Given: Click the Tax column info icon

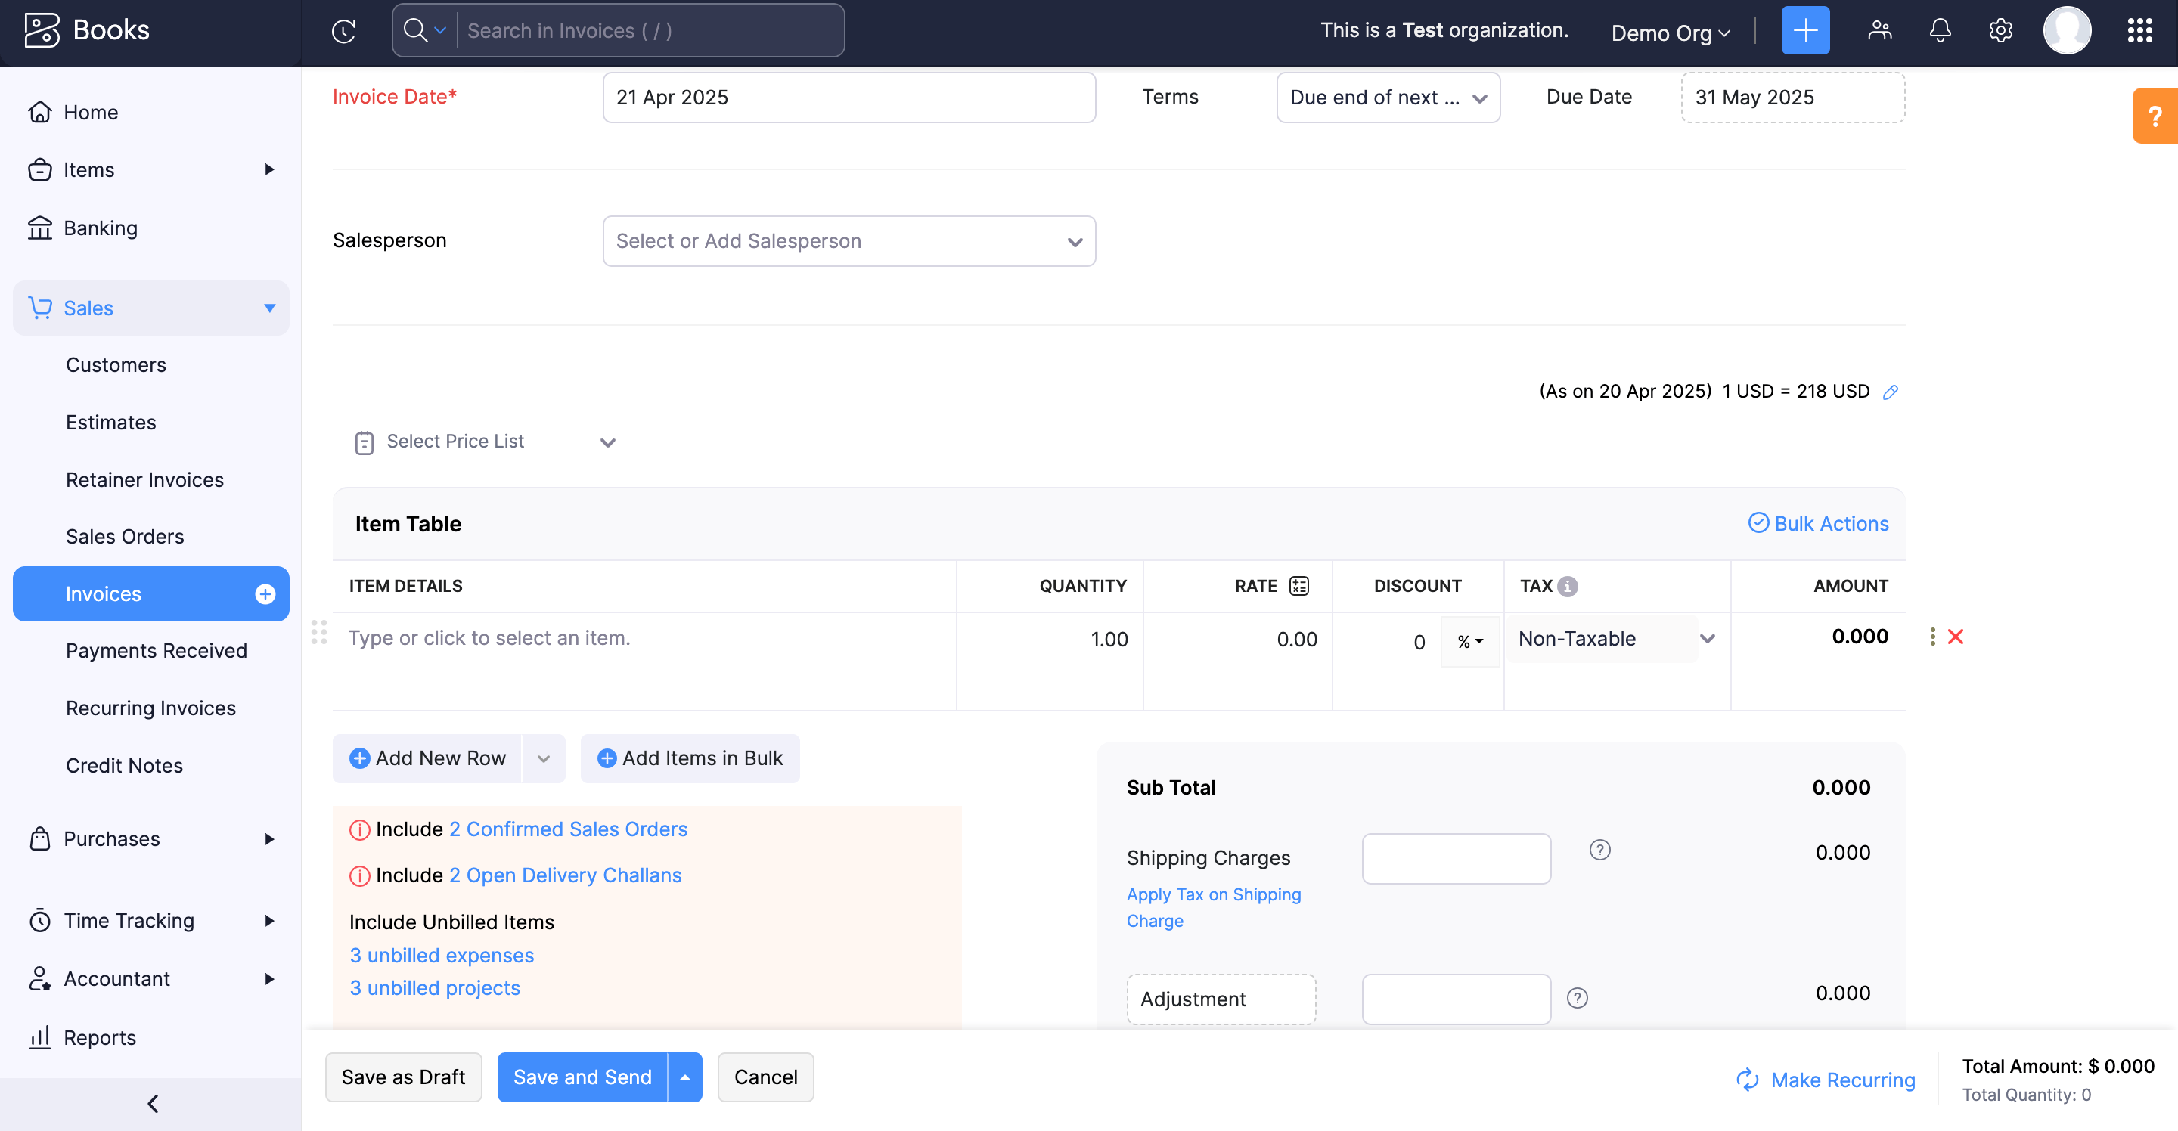Looking at the screenshot, I should tap(1568, 585).
